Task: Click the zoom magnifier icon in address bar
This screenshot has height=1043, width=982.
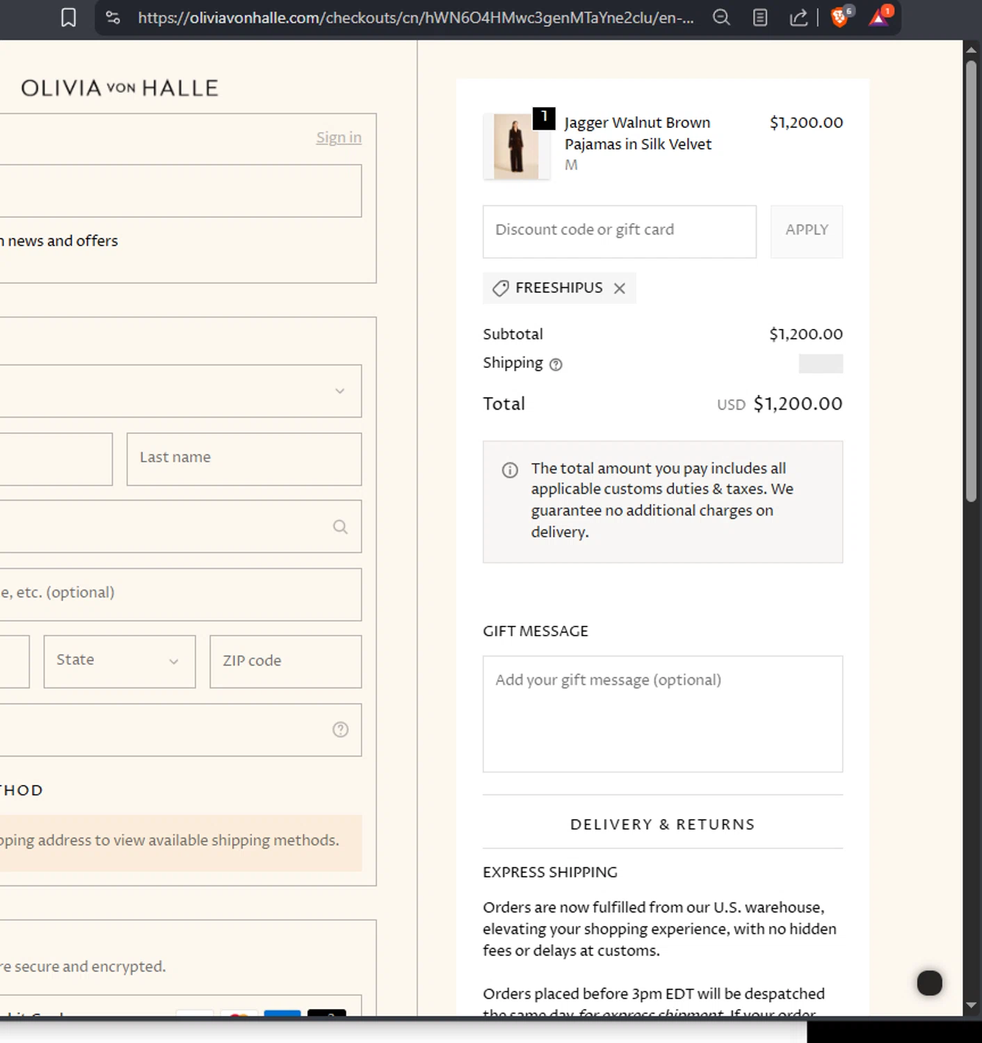Action: (721, 17)
